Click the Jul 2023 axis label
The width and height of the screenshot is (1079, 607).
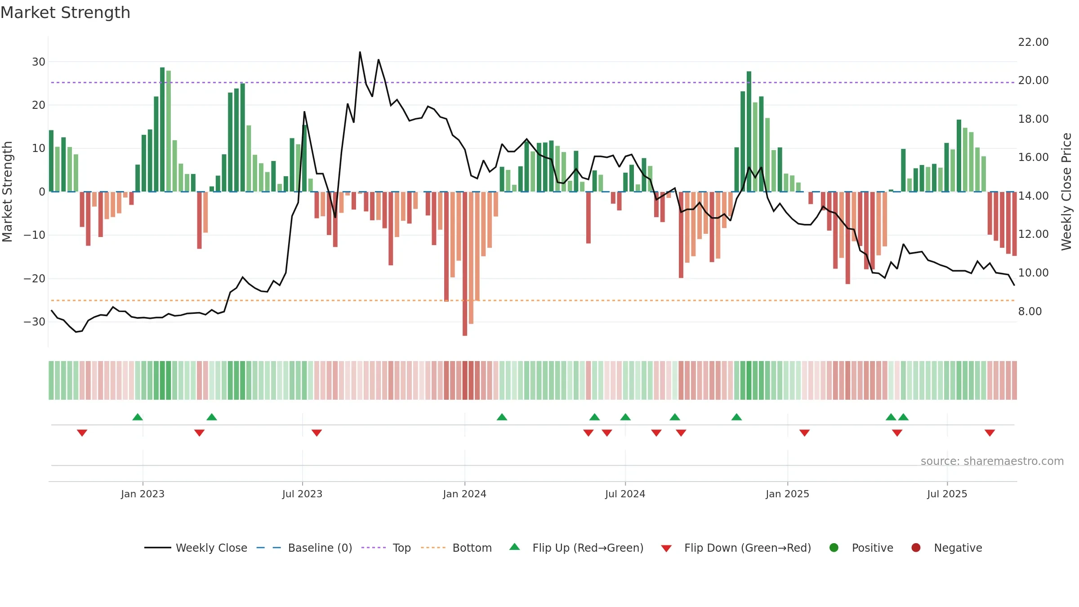coord(302,494)
